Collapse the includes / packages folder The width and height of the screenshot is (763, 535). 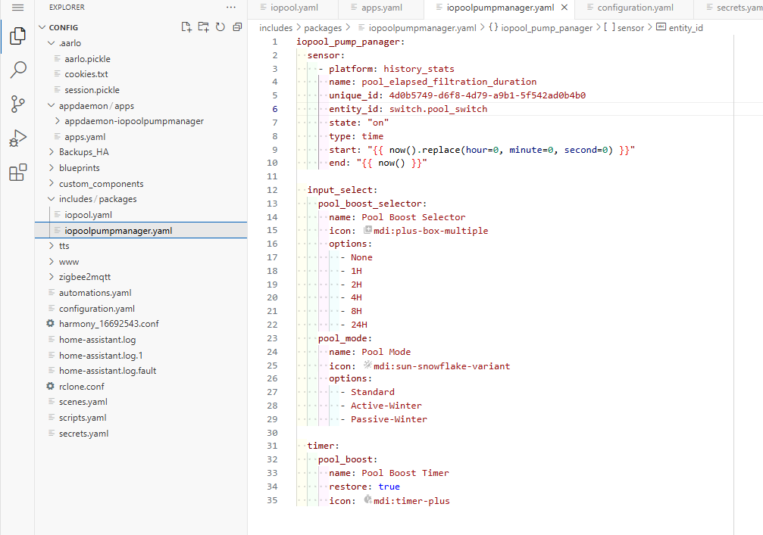tap(51, 199)
